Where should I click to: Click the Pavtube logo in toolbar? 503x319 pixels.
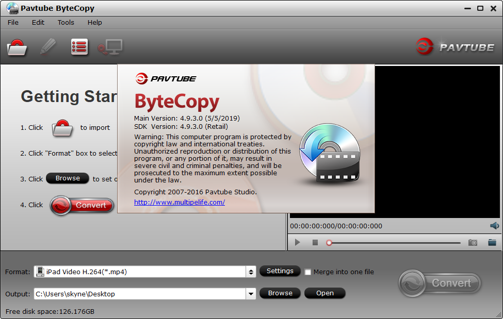[x=455, y=47]
